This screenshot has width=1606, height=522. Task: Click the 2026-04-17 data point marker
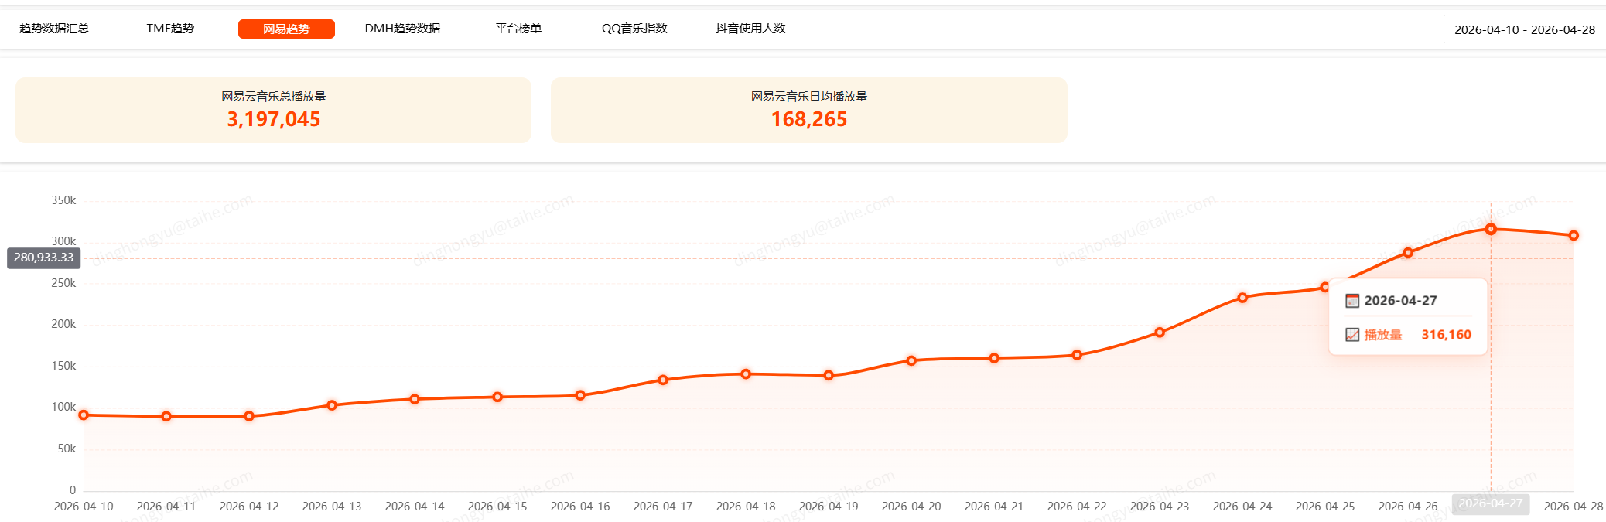click(x=663, y=380)
